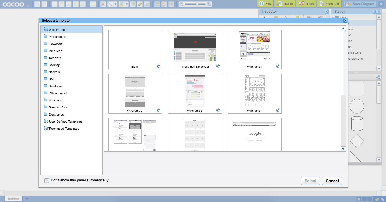Screen dimensions: 386x202
Task: Click the template list scroll up arrow
Action: tap(343, 28)
